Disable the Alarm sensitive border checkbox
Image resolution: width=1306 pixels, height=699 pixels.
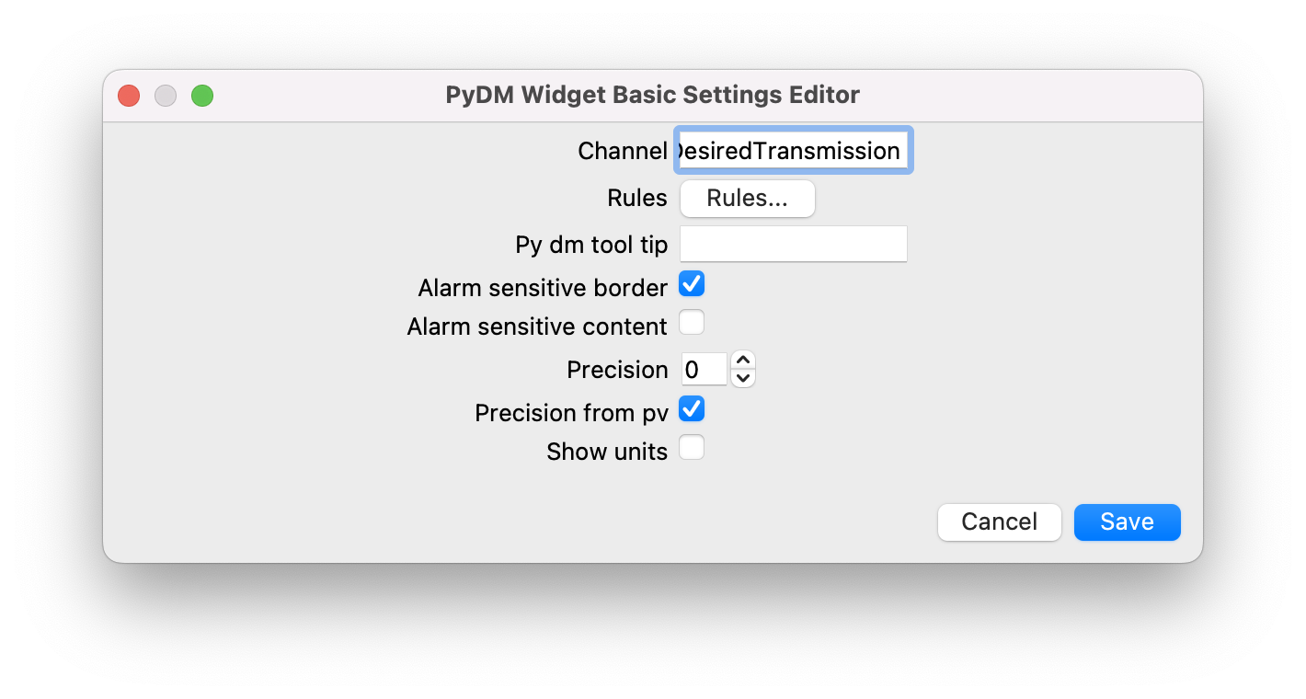point(692,283)
